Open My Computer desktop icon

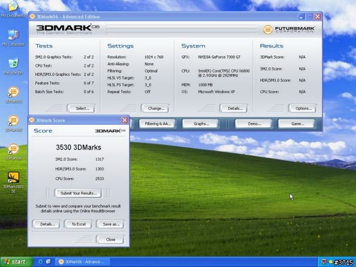[x=13, y=38]
